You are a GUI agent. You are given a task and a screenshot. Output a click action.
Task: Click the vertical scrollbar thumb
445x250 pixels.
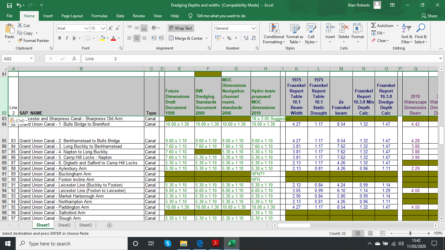coord(442,135)
